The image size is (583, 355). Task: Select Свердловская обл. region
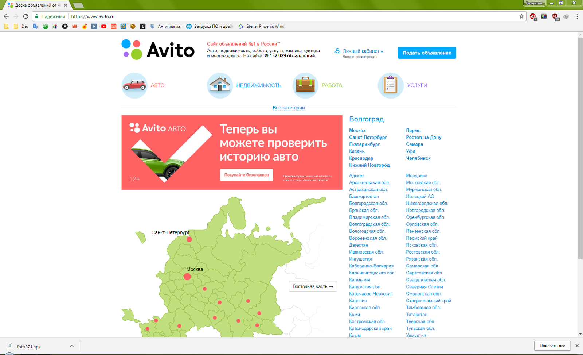(x=426, y=279)
